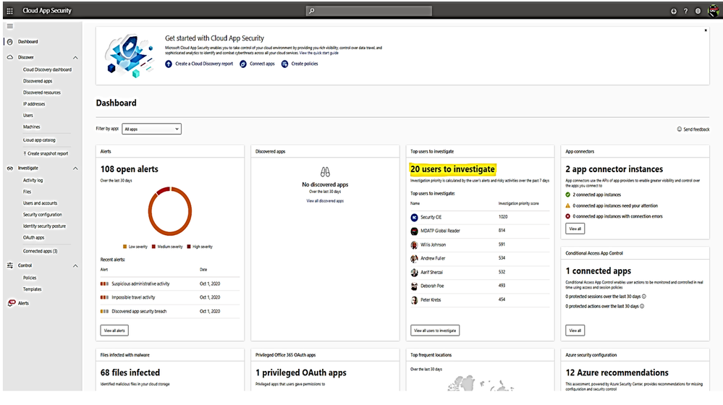Click View all users to investigate

435,331
